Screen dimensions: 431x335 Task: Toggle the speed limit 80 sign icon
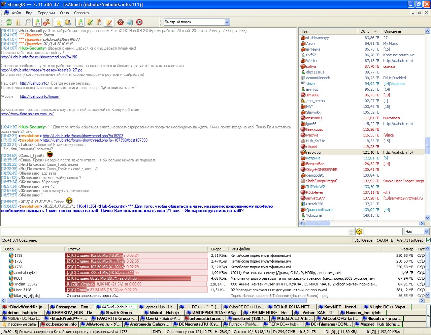139,22
